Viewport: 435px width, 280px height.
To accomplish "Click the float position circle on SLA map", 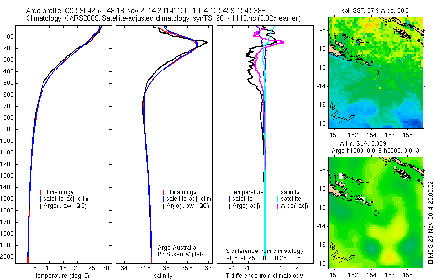I will pos(376,213).
